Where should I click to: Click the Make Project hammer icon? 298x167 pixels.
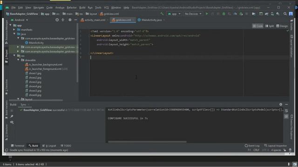pos(162,13)
